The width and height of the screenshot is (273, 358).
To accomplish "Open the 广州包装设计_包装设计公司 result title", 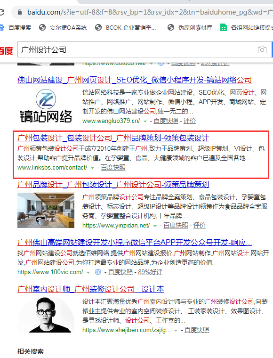I will 113,138.
